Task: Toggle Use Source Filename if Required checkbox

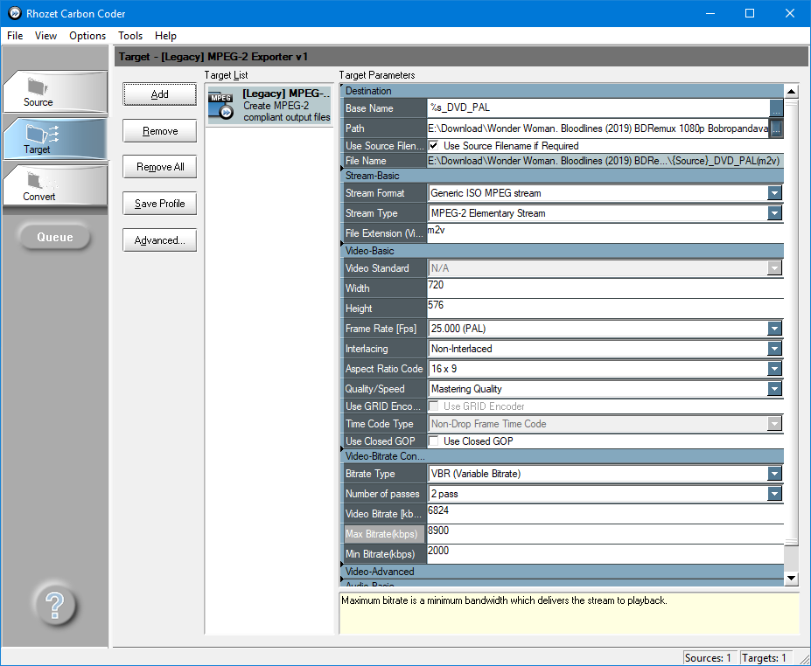Action: (x=434, y=146)
